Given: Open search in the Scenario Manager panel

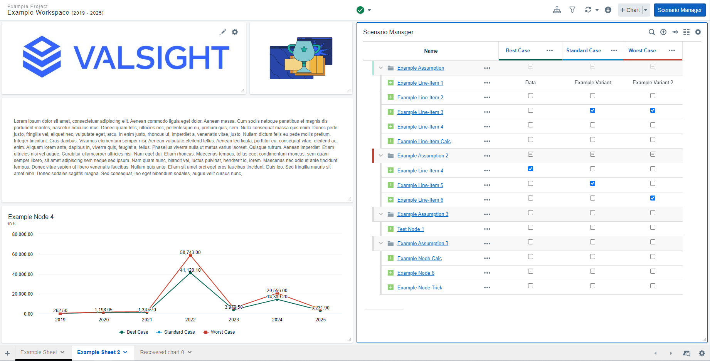Looking at the screenshot, I should pos(652,32).
